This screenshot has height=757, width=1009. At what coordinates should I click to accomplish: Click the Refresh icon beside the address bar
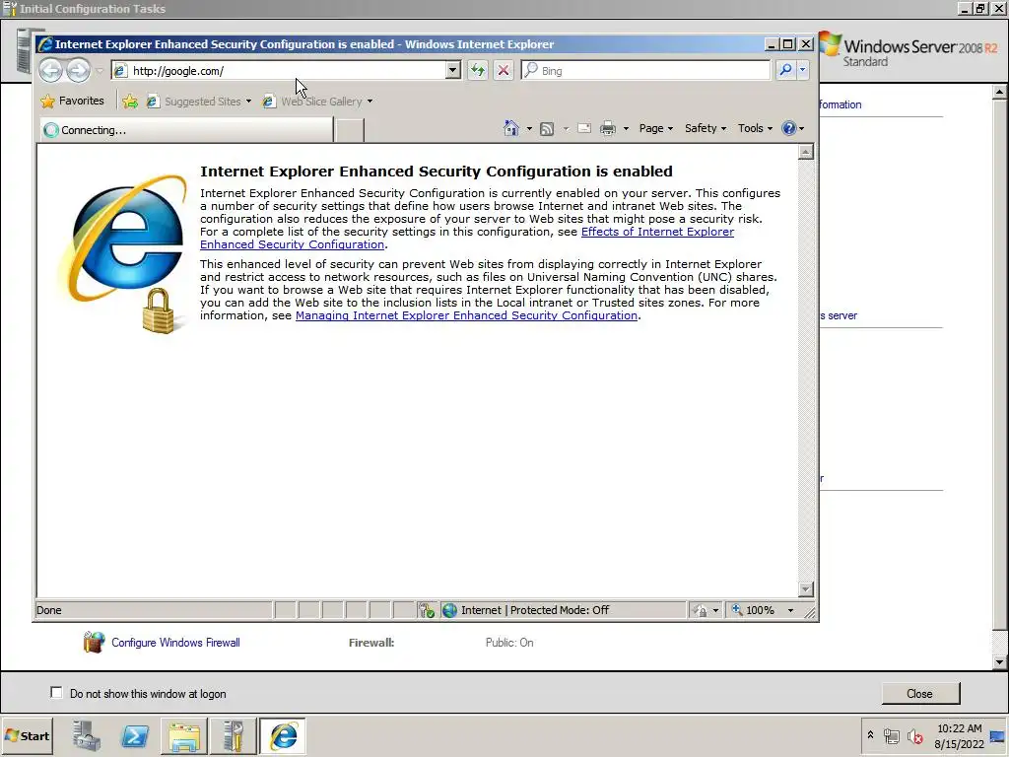point(478,70)
